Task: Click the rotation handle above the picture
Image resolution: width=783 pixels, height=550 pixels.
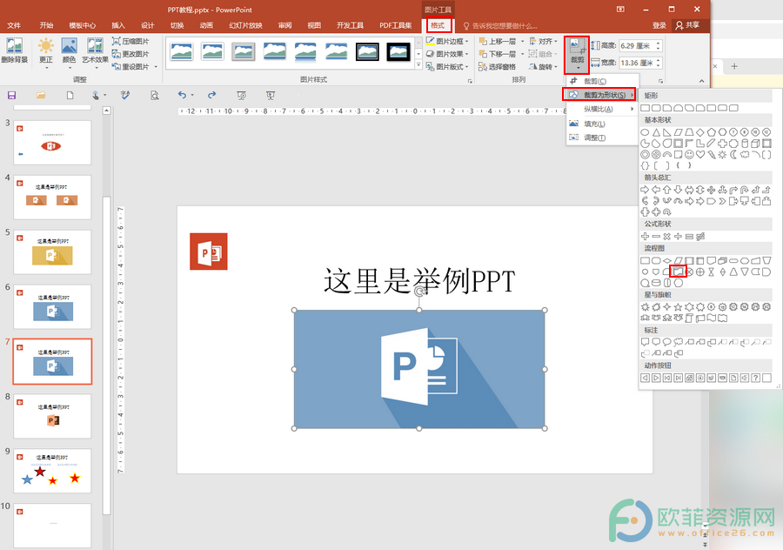Action: pos(419,292)
